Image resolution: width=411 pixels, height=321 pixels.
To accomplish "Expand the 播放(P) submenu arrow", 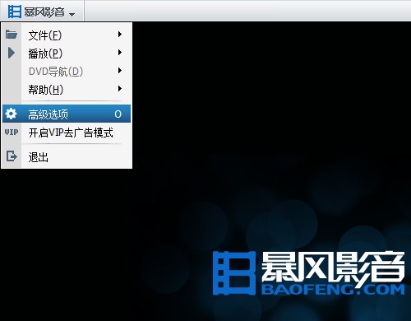I will (x=120, y=53).
